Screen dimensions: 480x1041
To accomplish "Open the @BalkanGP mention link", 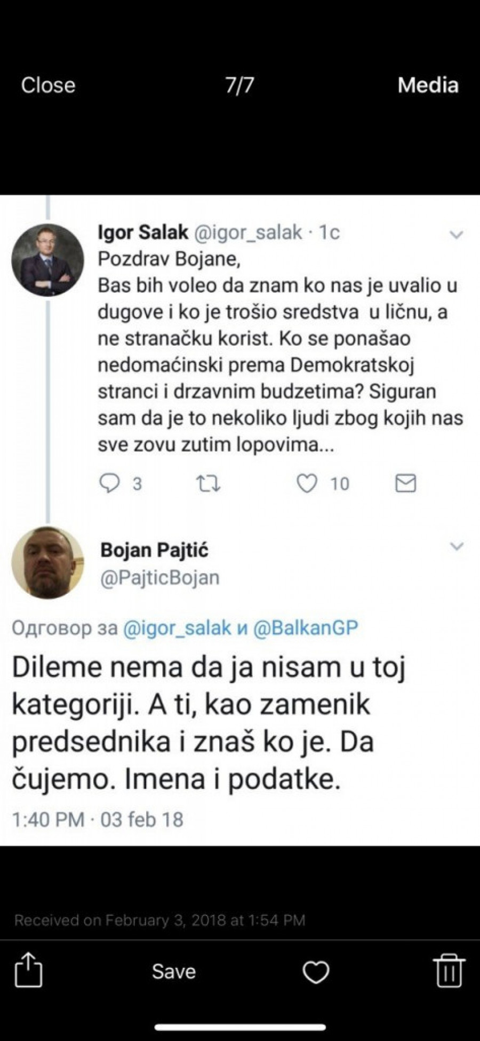I will (305, 628).
